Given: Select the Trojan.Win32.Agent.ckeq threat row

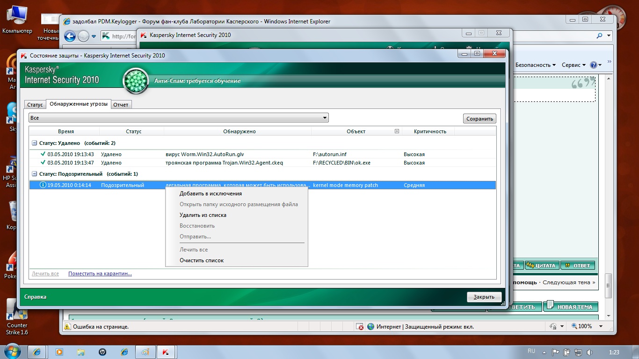Looking at the screenshot, I should point(262,163).
